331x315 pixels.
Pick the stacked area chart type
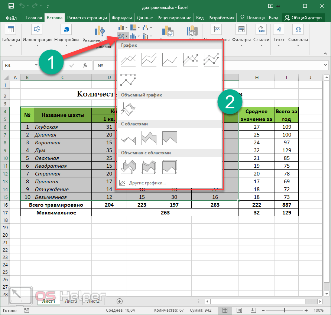click(149, 138)
